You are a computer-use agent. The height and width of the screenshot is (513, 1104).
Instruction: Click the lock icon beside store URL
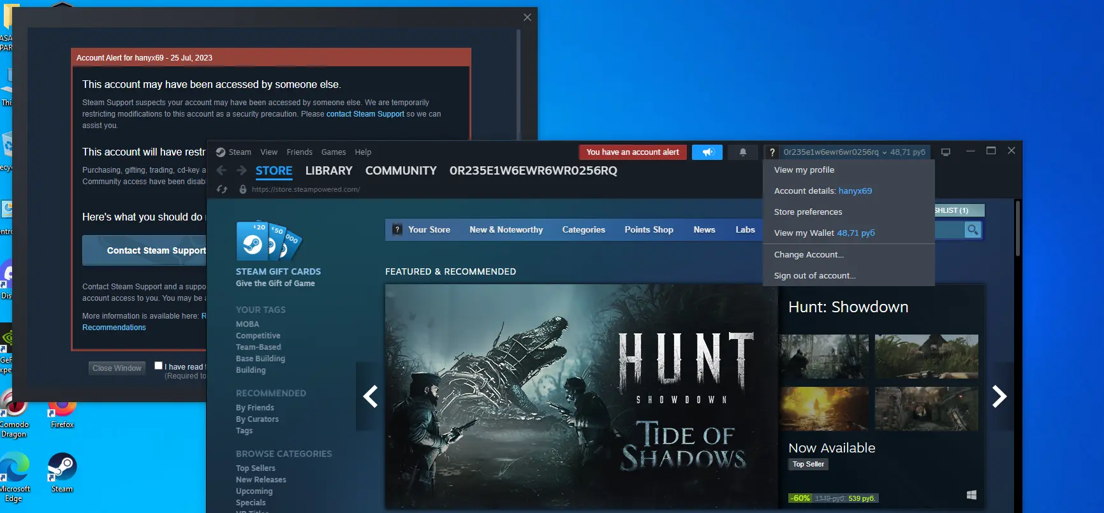click(x=243, y=189)
